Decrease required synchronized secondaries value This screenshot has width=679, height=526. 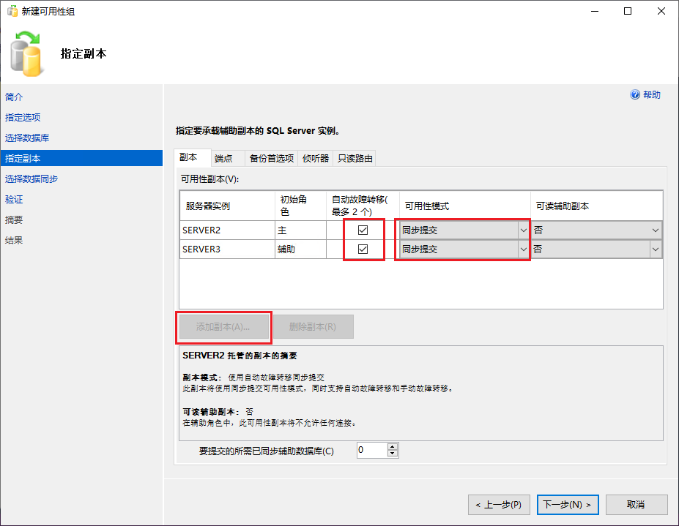[x=393, y=454]
